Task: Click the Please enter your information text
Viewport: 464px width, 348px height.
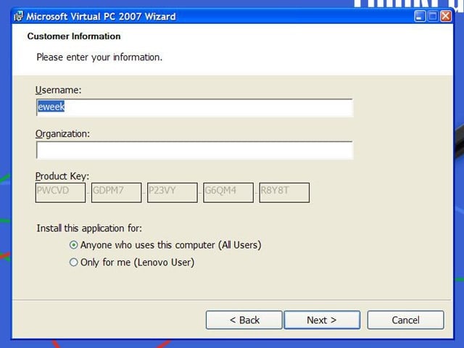Action: pyautogui.click(x=99, y=57)
